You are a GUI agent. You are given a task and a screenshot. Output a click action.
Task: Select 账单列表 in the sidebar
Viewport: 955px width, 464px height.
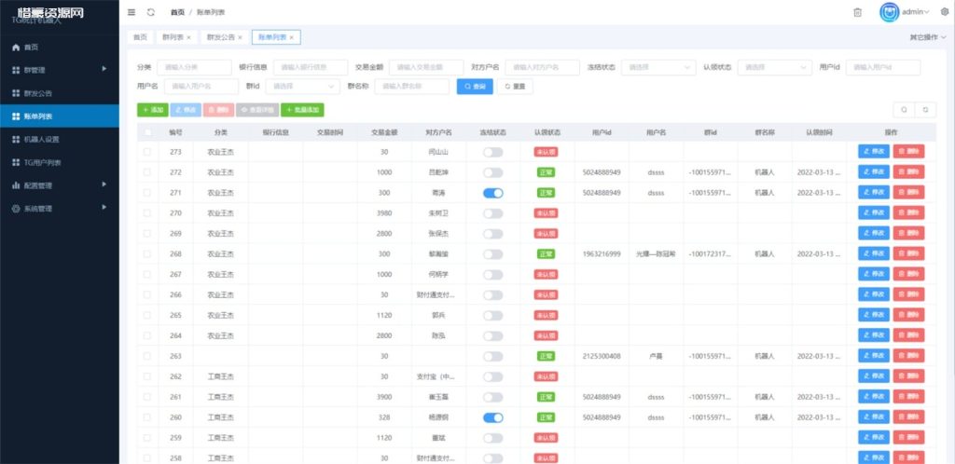(x=60, y=116)
